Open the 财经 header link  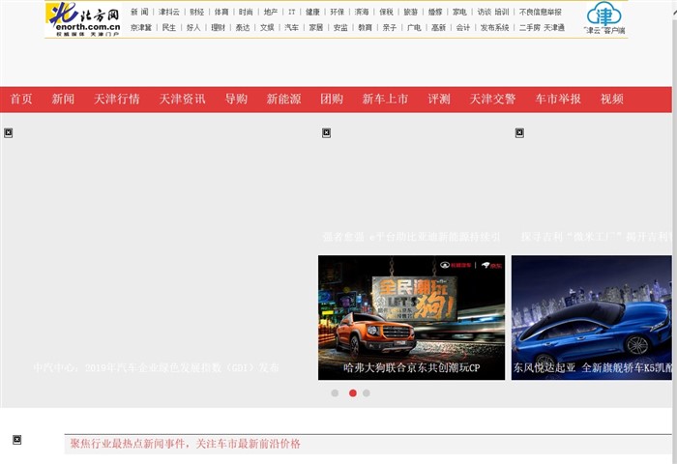tap(197, 13)
